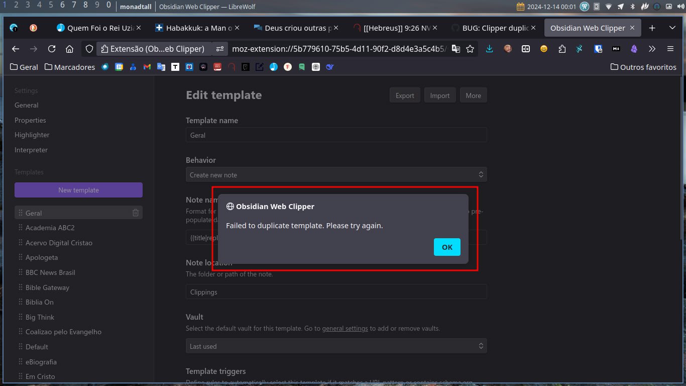Click the Import button
The height and width of the screenshot is (386, 686).
click(x=440, y=95)
